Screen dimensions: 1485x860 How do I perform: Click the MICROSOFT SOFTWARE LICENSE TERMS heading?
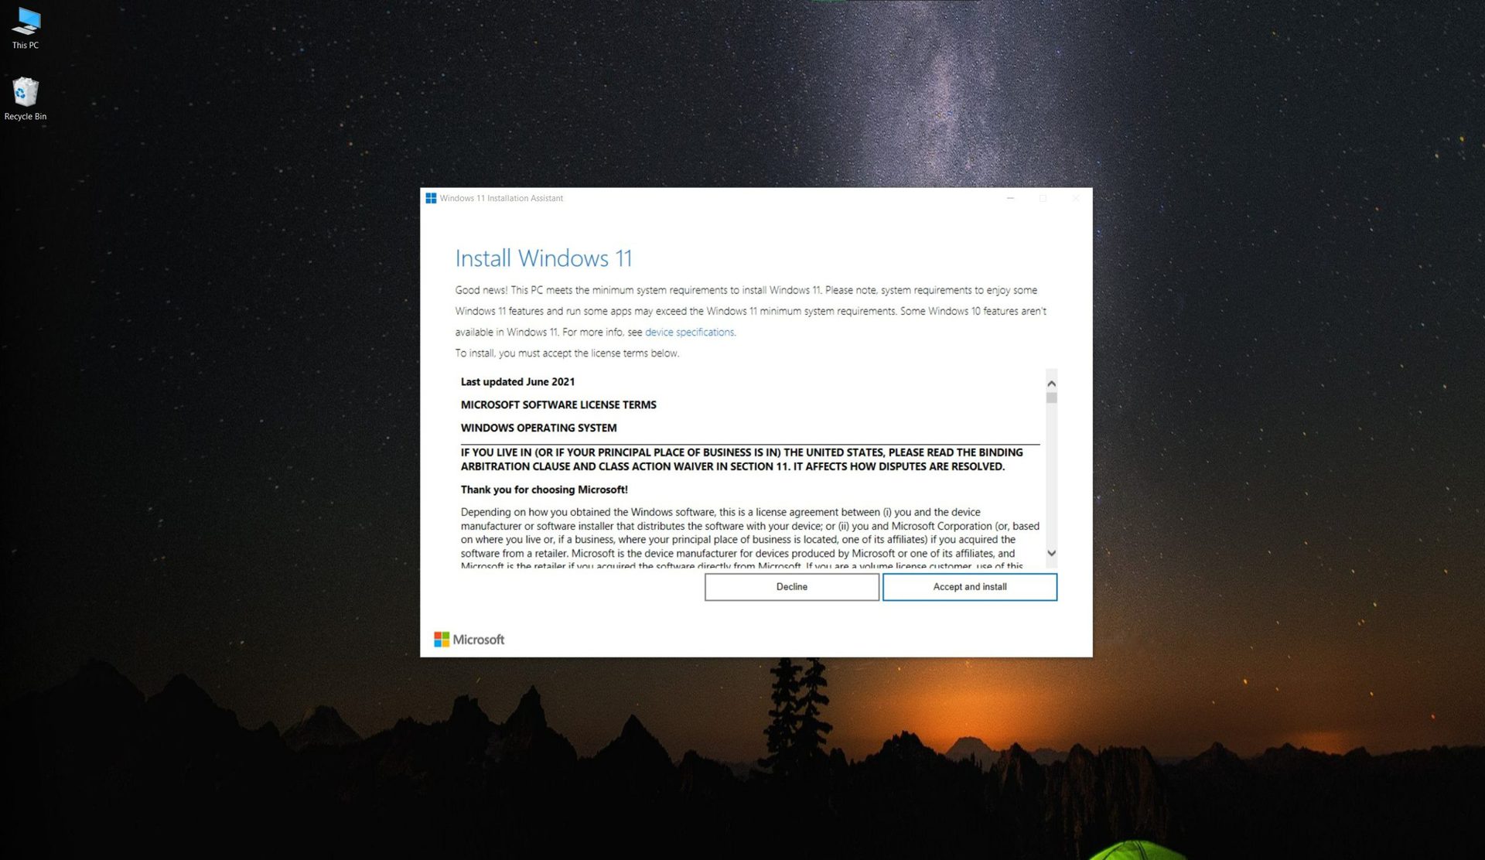[x=558, y=404]
